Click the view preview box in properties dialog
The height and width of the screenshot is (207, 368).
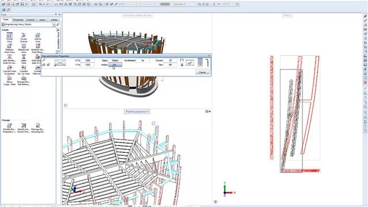pyautogui.click(x=60, y=63)
